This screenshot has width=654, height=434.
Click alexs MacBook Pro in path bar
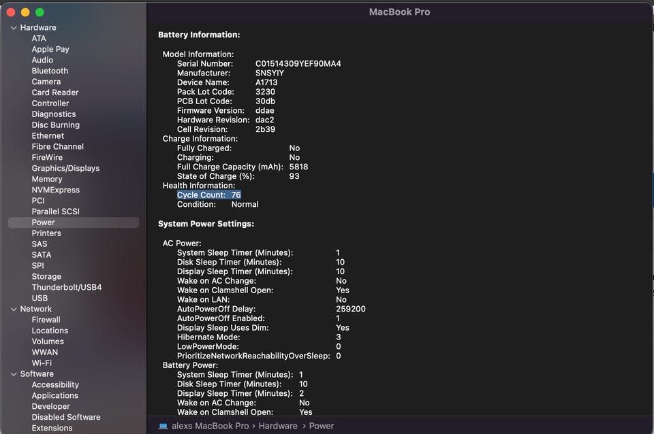click(211, 426)
